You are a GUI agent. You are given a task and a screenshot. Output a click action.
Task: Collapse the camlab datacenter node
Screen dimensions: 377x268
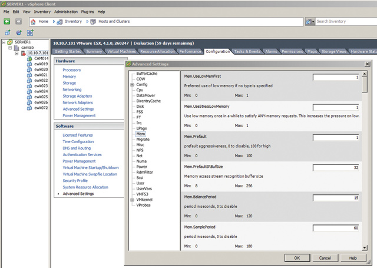pyautogui.click(x=10, y=48)
